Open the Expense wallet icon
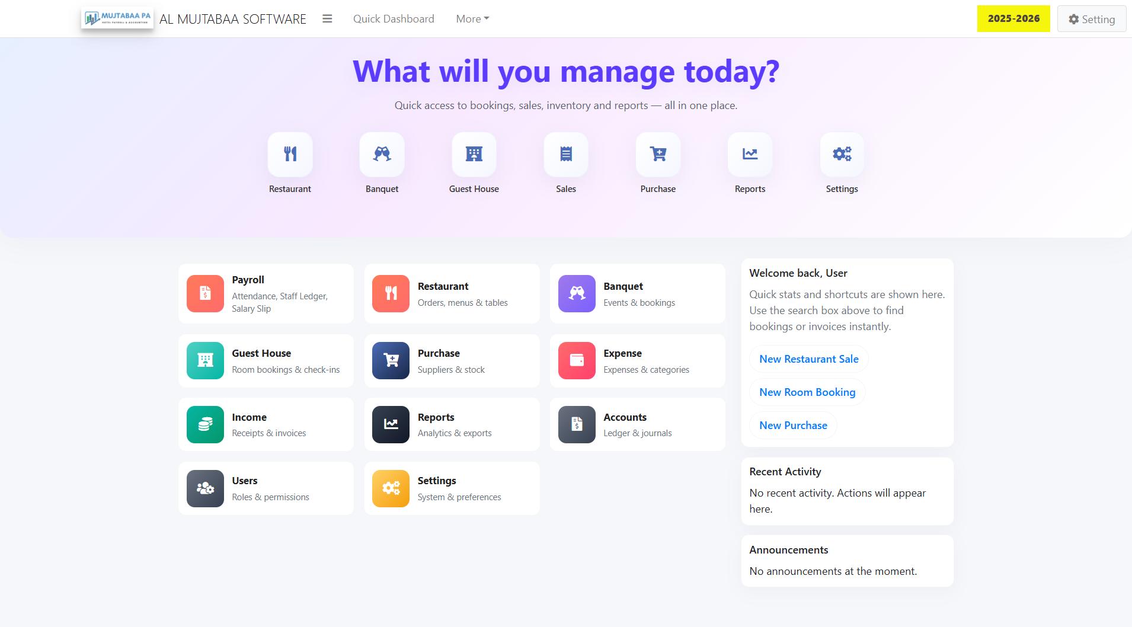1132x627 pixels. tap(576, 360)
